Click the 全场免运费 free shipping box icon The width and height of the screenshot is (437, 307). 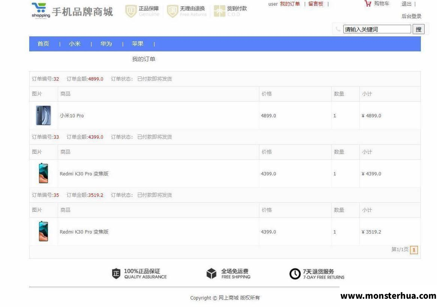tap(211, 274)
